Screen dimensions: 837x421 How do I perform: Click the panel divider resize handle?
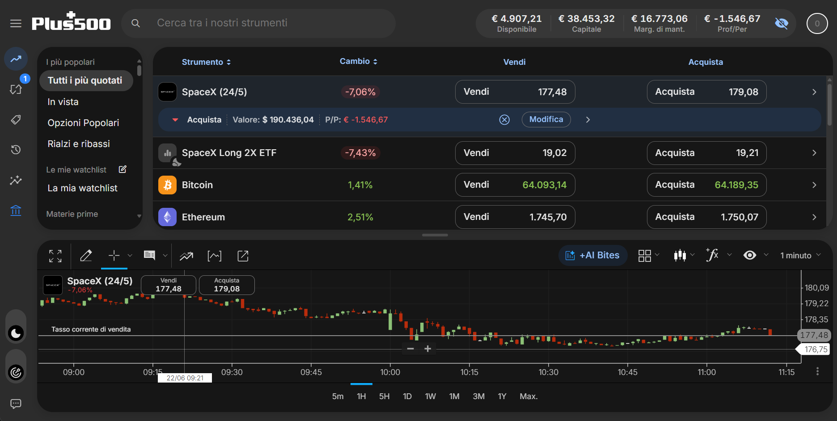(435, 235)
